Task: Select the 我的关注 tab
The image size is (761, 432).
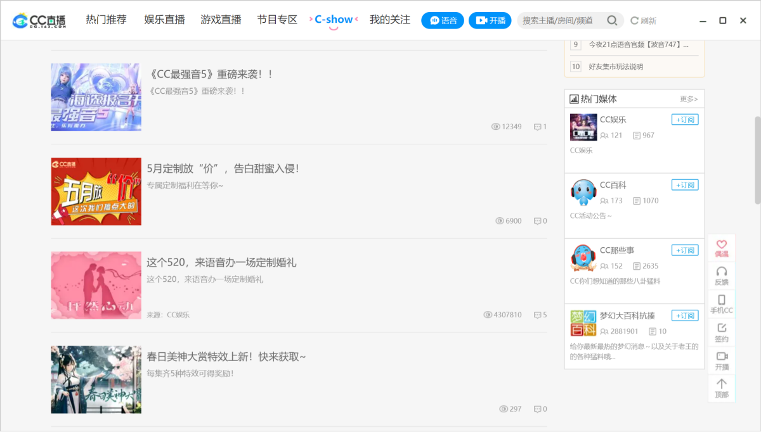Action: pos(389,20)
